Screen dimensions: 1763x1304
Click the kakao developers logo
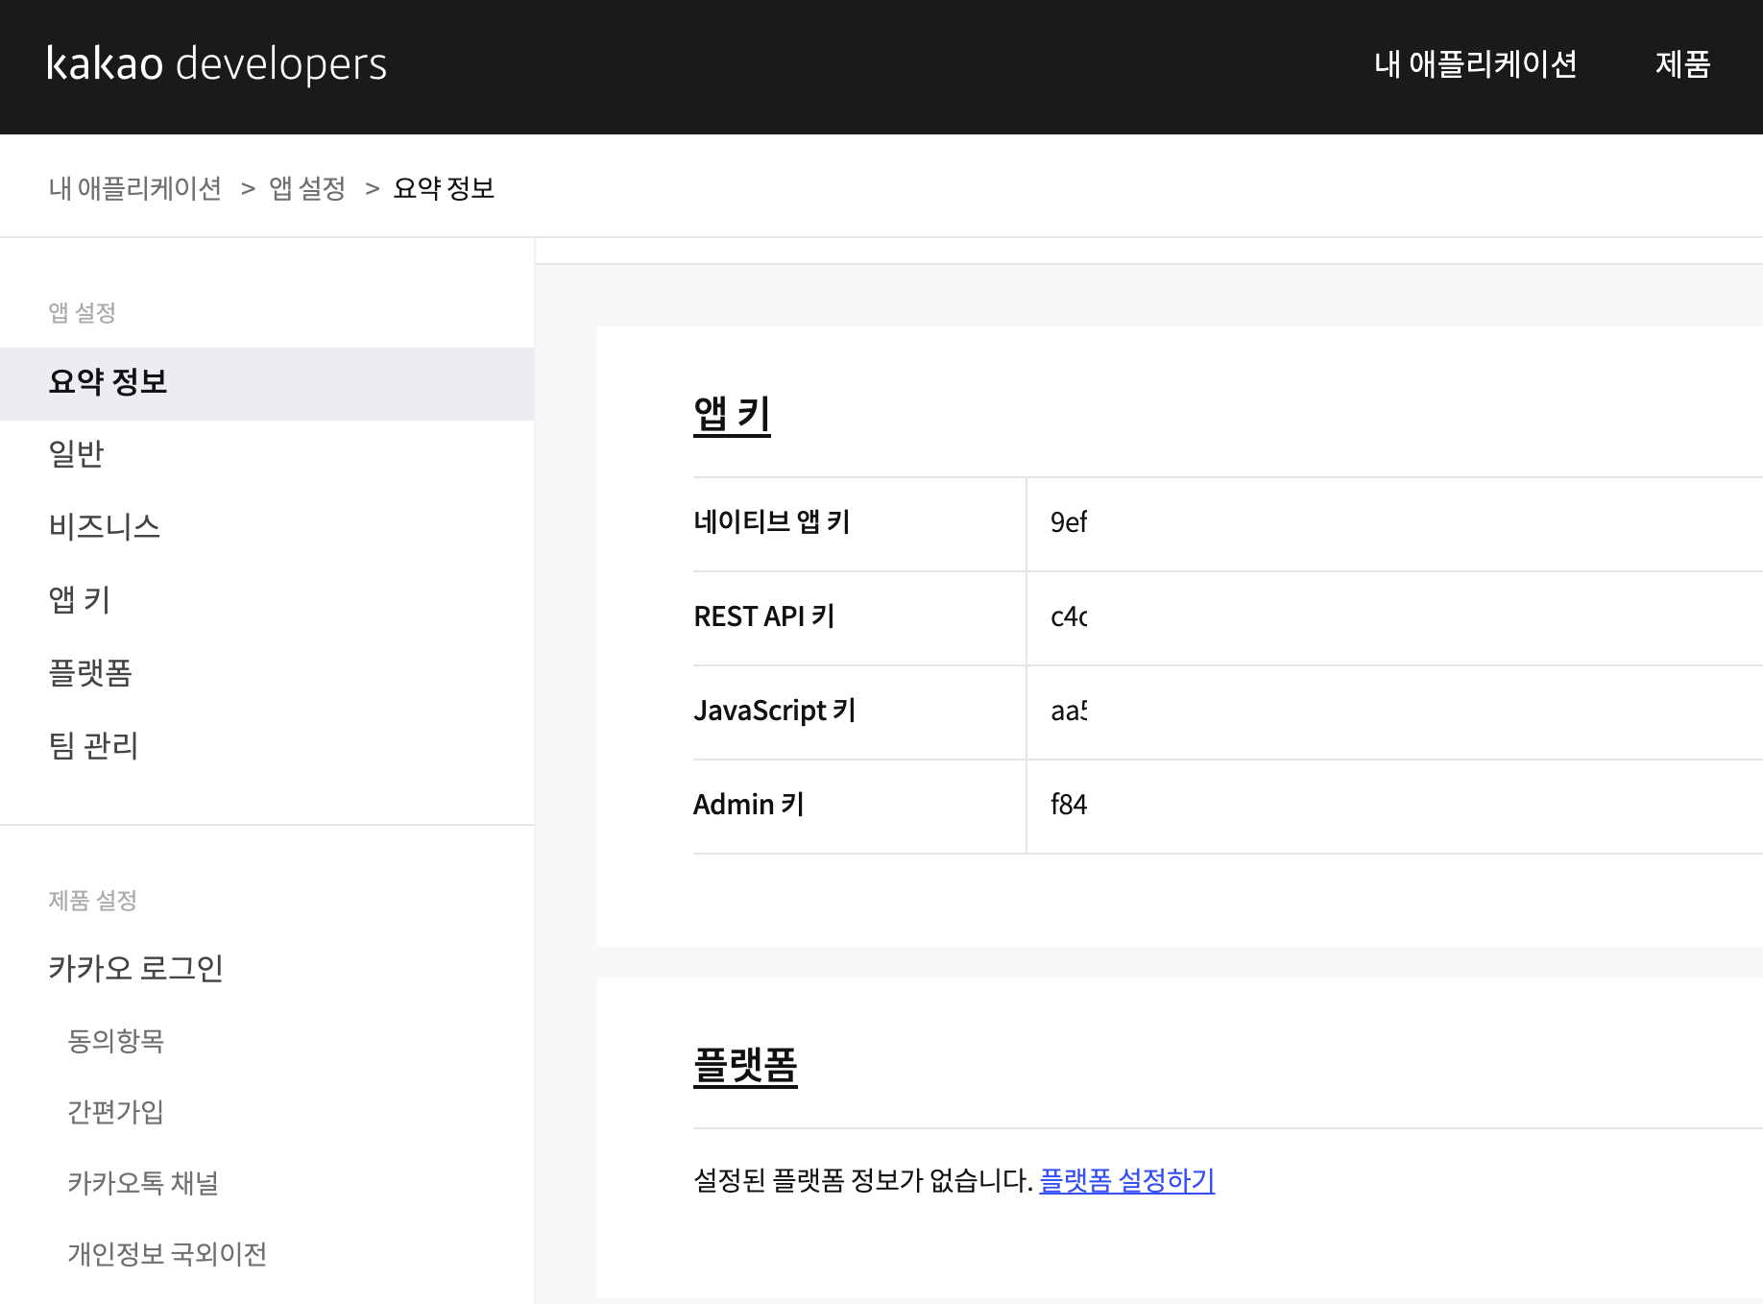click(216, 64)
